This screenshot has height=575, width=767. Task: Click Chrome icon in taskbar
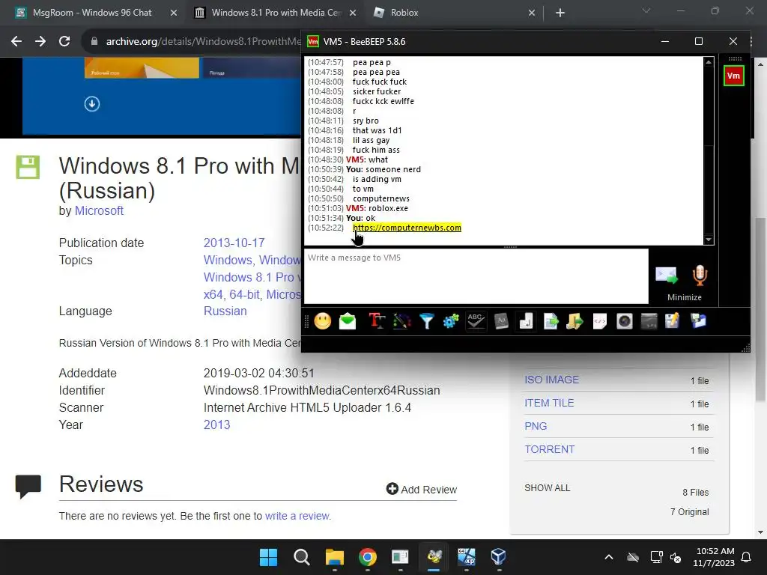coord(367,557)
